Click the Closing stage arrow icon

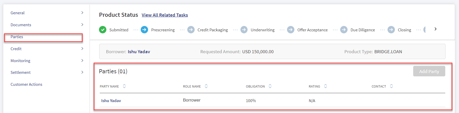click(391, 30)
